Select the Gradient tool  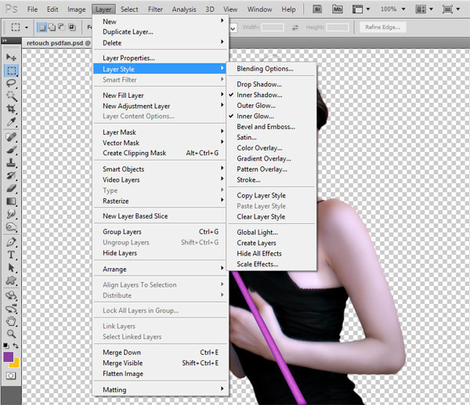pos(11,201)
